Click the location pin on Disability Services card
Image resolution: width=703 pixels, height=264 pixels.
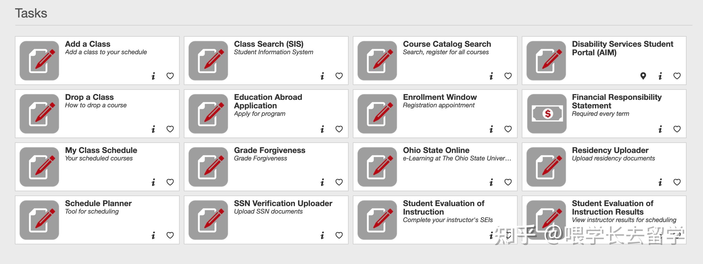(x=643, y=76)
